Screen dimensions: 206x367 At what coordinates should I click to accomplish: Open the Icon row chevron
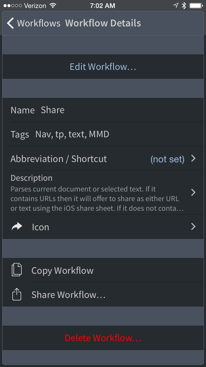click(x=193, y=226)
